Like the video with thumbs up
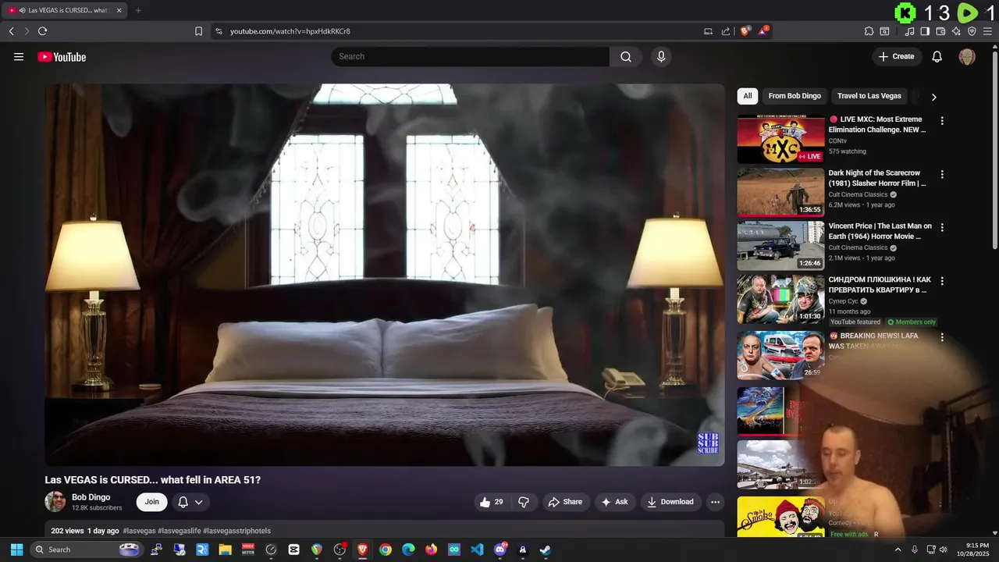 tap(492, 502)
